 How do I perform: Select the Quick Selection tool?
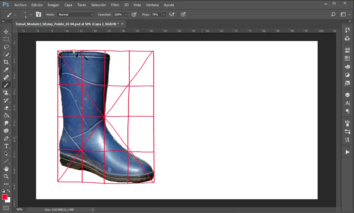pos(6,54)
